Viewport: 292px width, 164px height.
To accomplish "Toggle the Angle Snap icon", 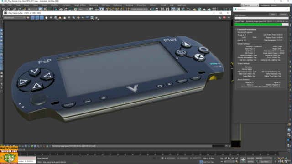I will tap(112, 9).
